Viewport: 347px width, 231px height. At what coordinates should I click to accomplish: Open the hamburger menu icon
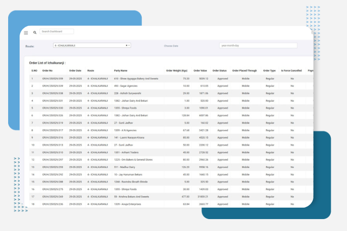point(26,32)
